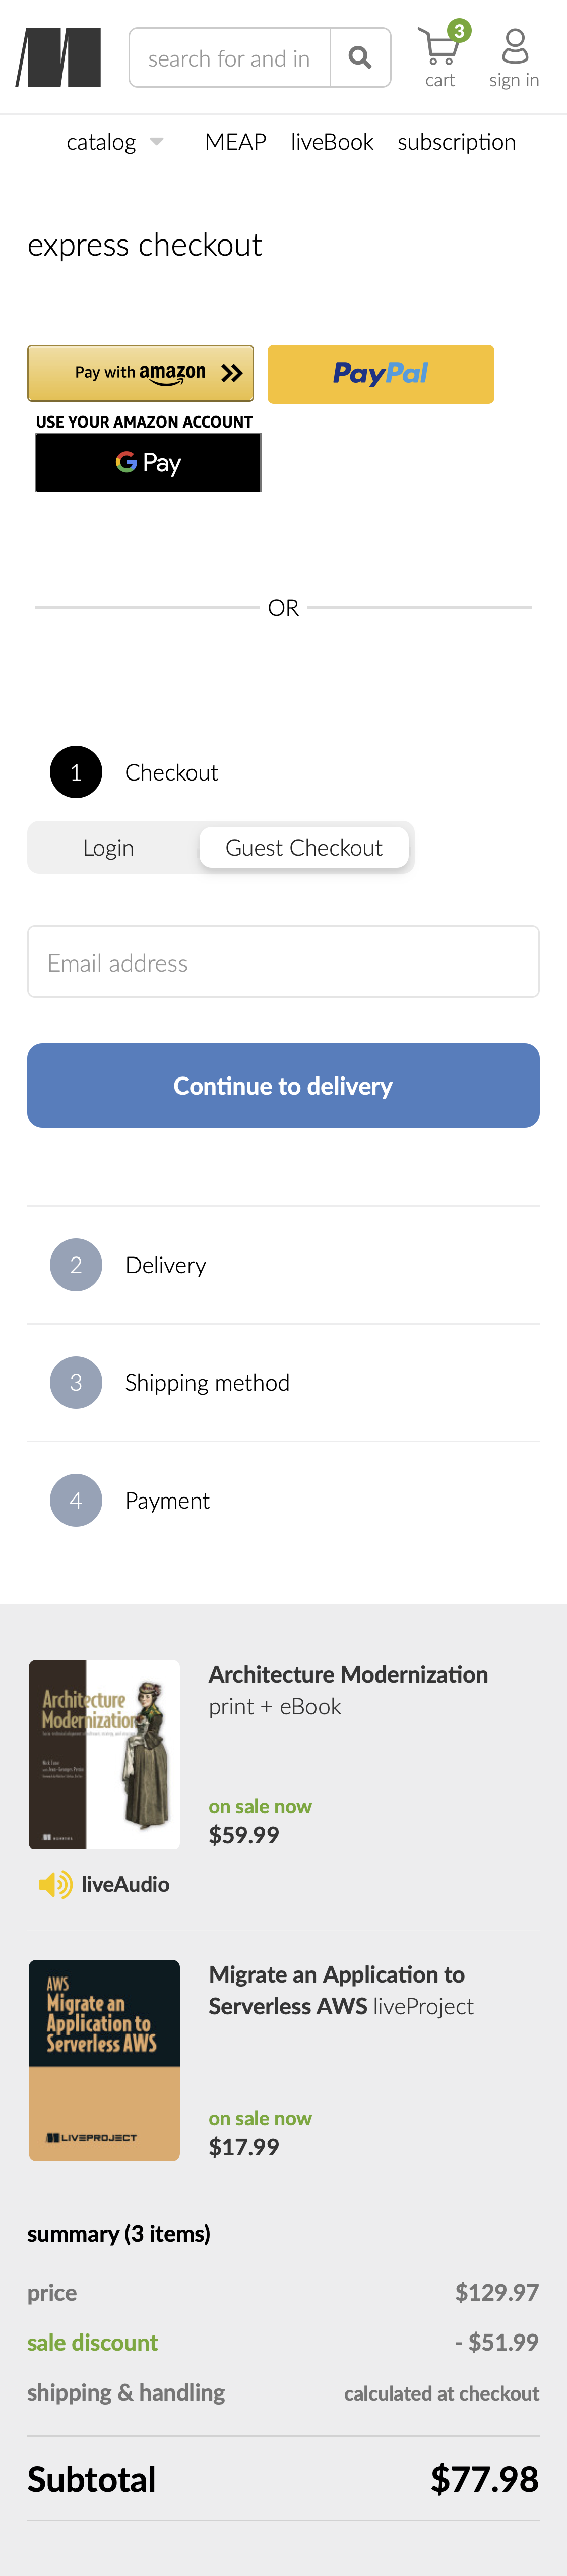Select the Google Pay payment icon
The width and height of the screenshot is (567, 2576).
(147, 462)
